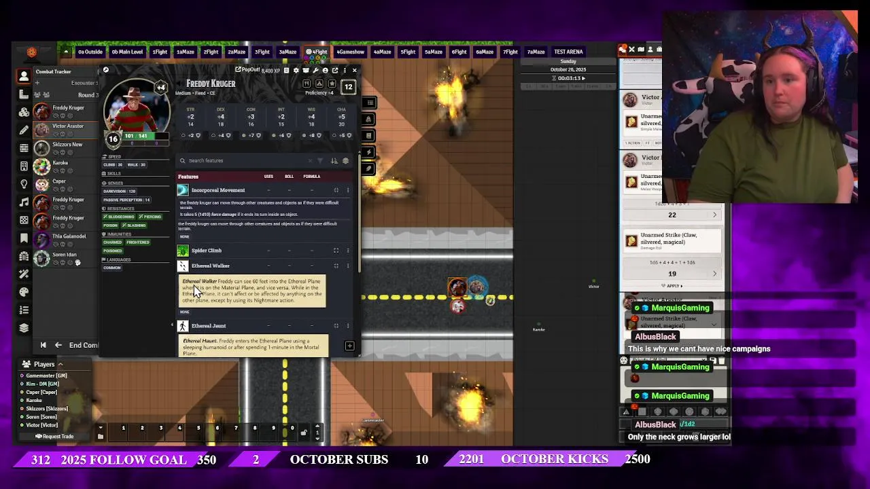The width and height of the screenshot is (870, 489).
Task: Click the wrench icon in sheet header
Action: (315, 70)
